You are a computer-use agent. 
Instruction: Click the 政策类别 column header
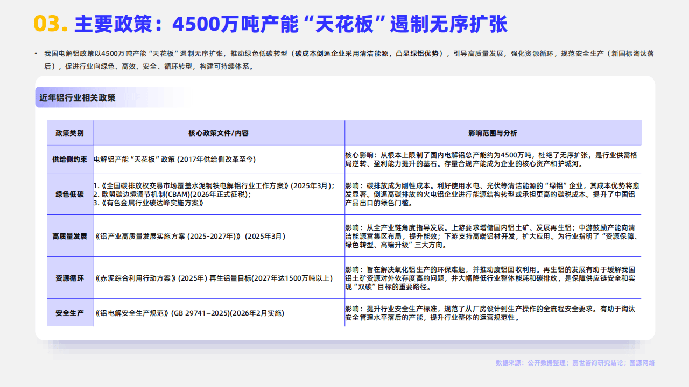69,133
